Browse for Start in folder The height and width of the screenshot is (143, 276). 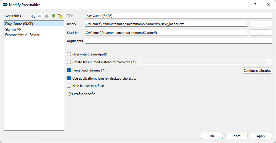(x=261, y=33)
